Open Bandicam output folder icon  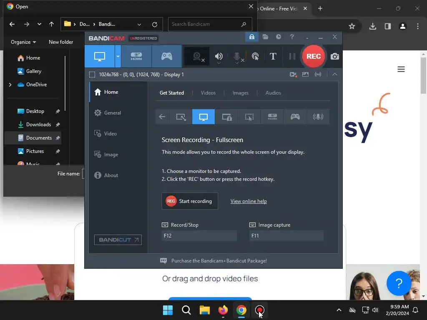265,37
